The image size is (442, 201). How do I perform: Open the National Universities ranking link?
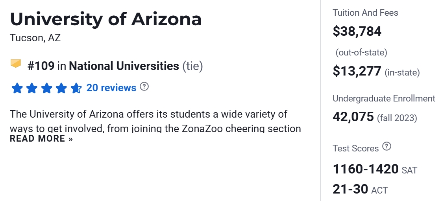click(124, 66)
